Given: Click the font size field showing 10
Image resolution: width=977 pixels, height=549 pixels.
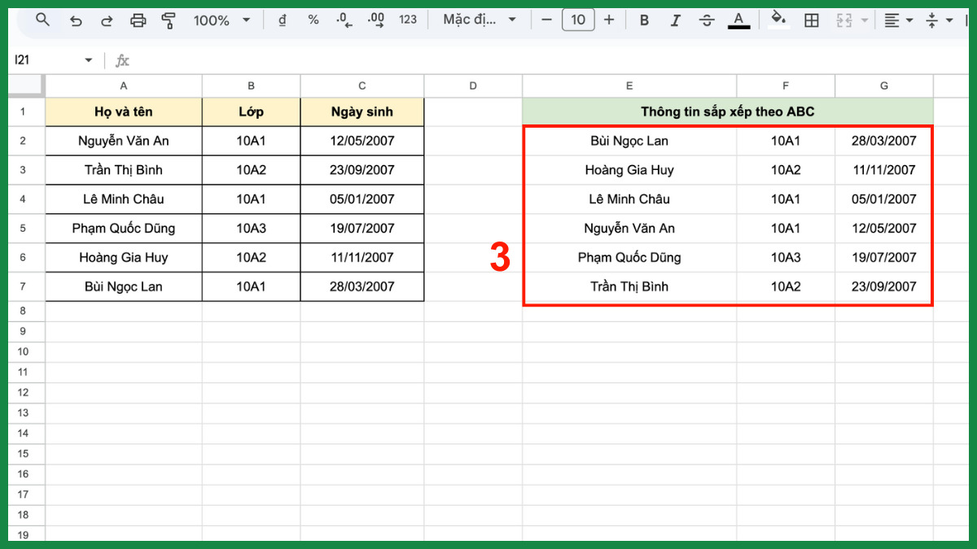Looking at the screenshot, I should coord(578,20).
